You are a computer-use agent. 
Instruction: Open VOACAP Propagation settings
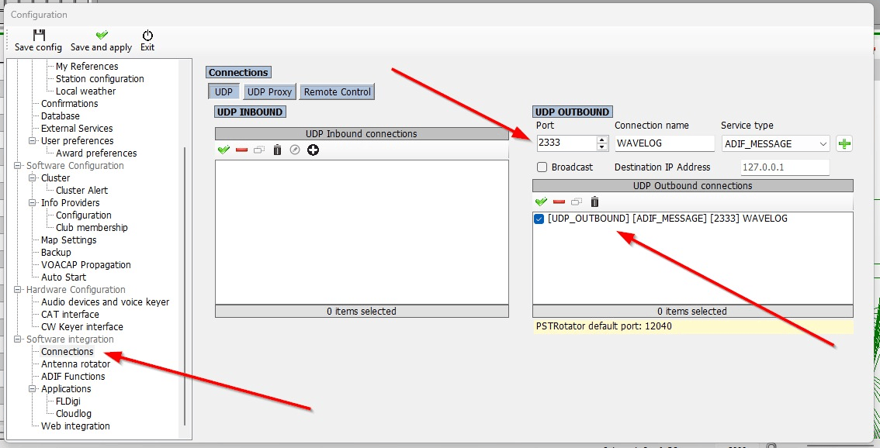86,264
